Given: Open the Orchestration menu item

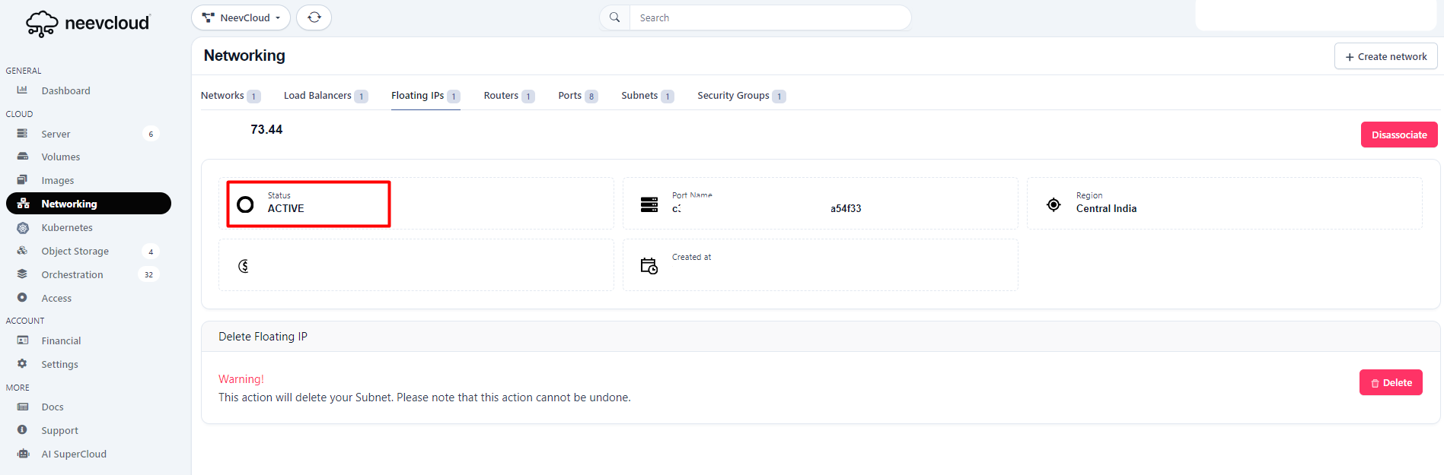Looking at the screenshot, I should point(72,274).
